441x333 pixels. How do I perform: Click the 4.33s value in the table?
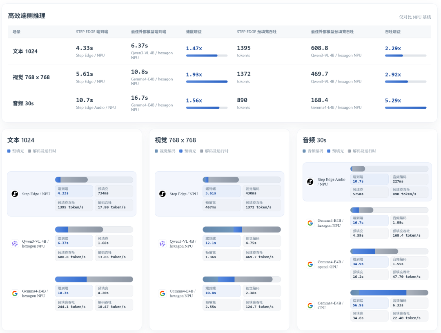[x=85, y=48]
